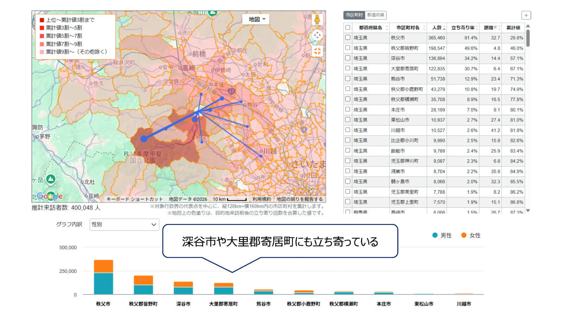Tick the 深谷市 row checkbox
The width and height of the screenshot is (563, 317).
(348, 58)
